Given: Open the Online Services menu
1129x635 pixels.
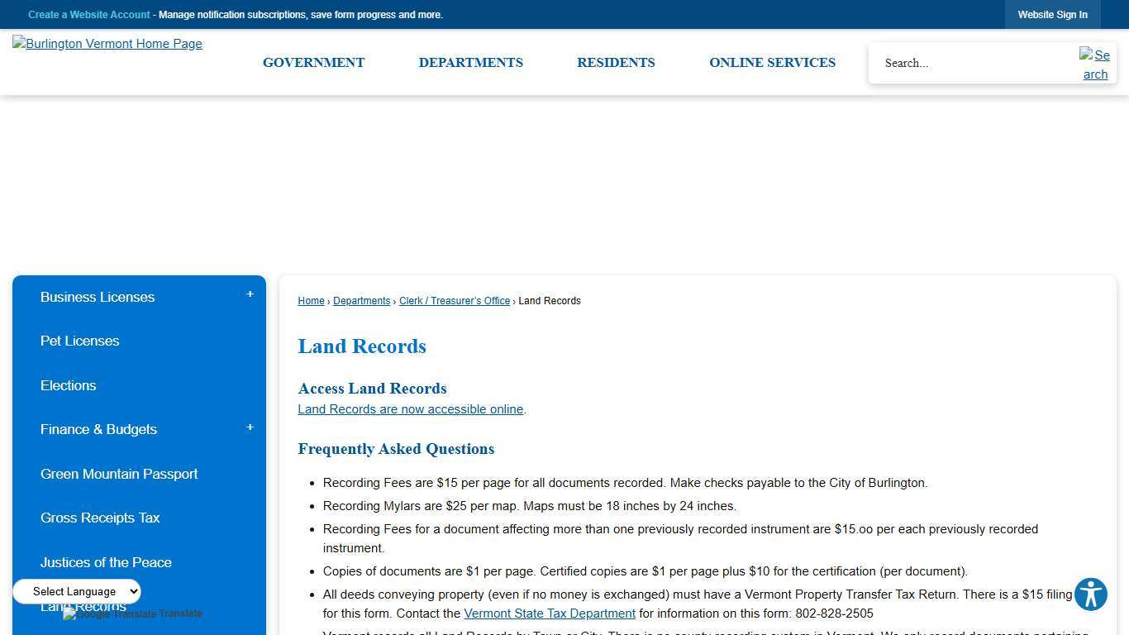Looking at the screenshot, I should coord(772,63).
